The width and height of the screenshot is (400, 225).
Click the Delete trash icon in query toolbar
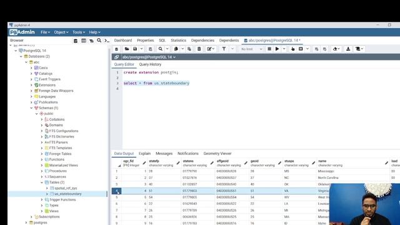199,49
